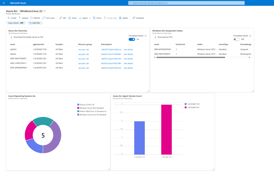Click resize handle of Agent Version Count tile
274x173 pixels.
(x=213, y=169)
